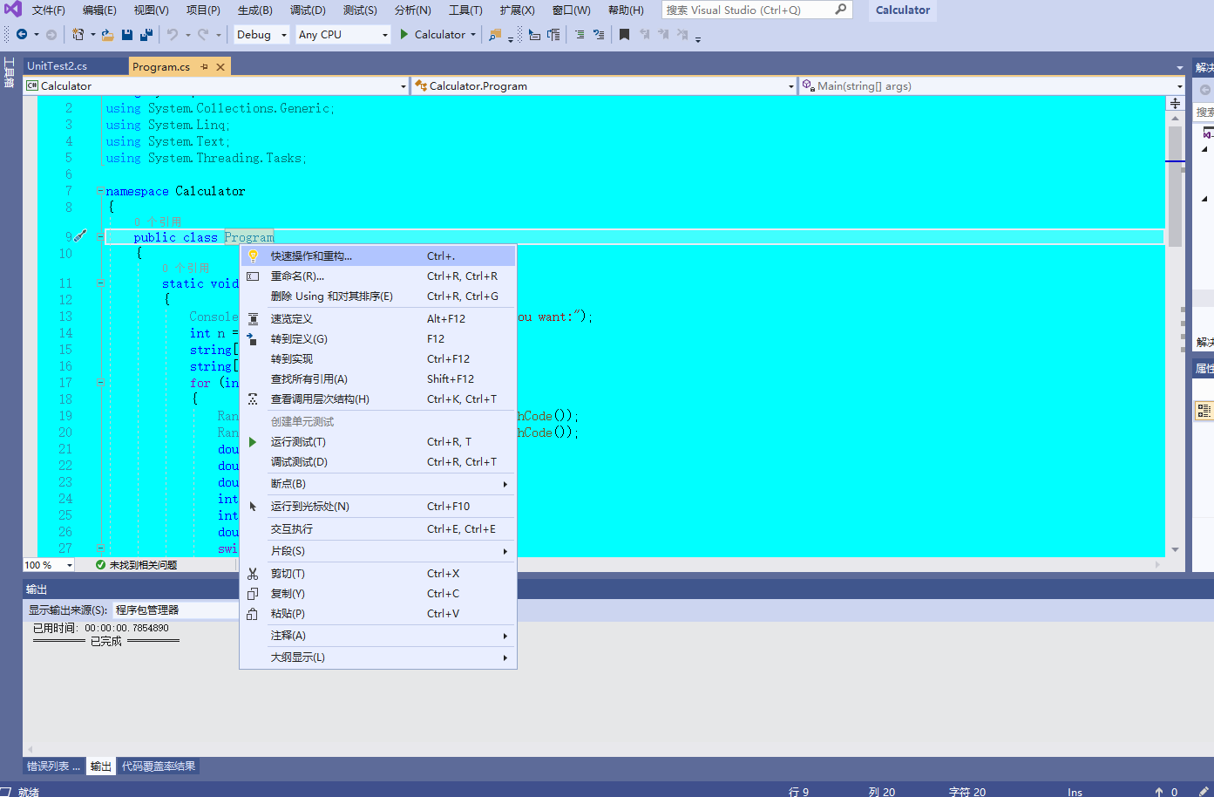Choose 速览定义 in context menu
The height and width of the screenshot is (797, 1214).
378,319
